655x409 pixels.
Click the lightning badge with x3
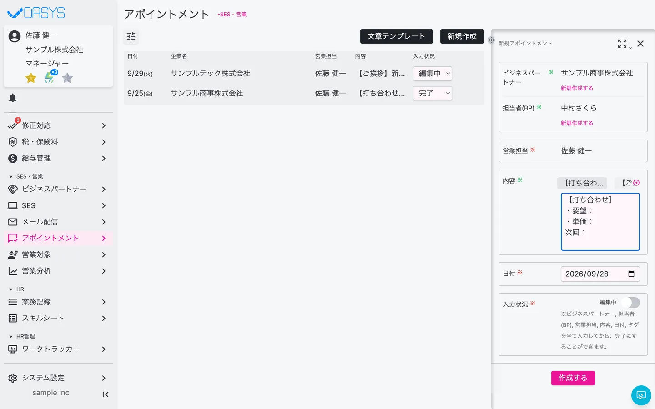pyautogui.click(x=50, y=77)
